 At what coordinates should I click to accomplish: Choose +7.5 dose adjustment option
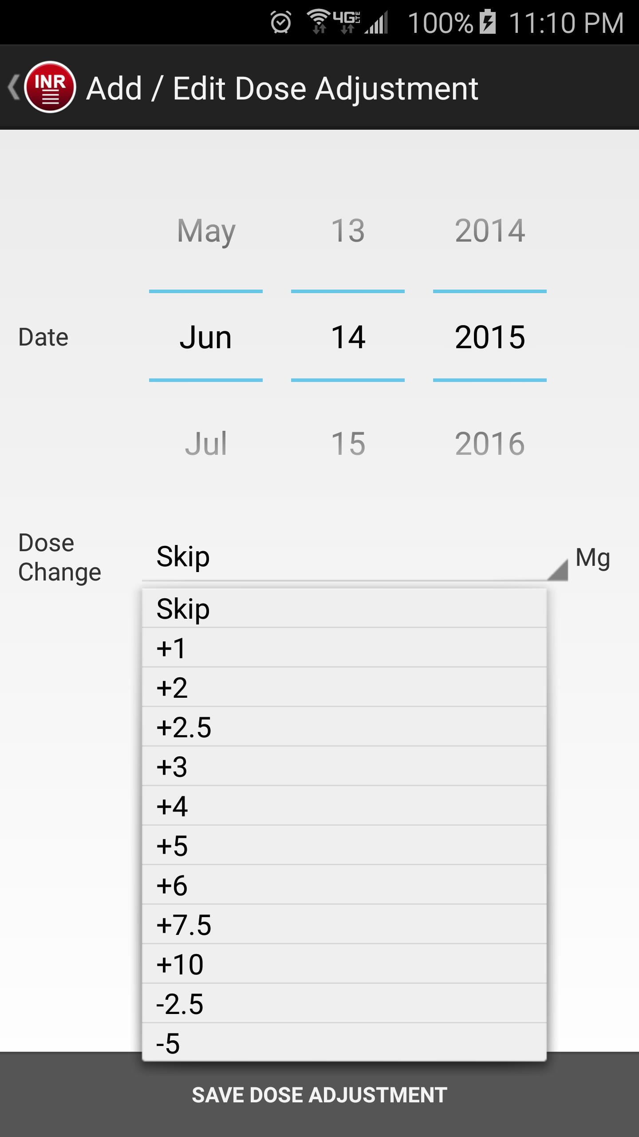[344, 925]
